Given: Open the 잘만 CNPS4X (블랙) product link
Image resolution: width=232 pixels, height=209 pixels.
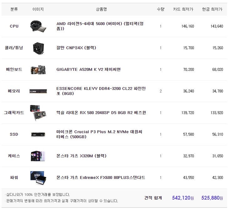Looking at the screenshot, I should click(x=76, y=48).
